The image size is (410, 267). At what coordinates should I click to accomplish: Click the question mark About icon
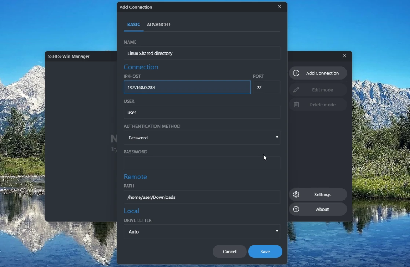[x=296, y=209]
